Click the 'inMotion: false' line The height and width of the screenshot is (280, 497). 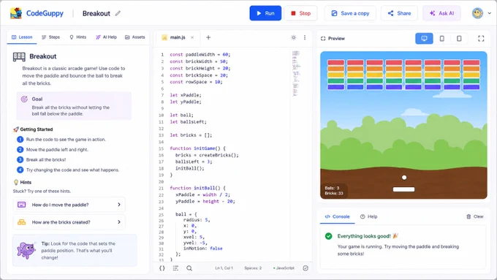point(203,249)
